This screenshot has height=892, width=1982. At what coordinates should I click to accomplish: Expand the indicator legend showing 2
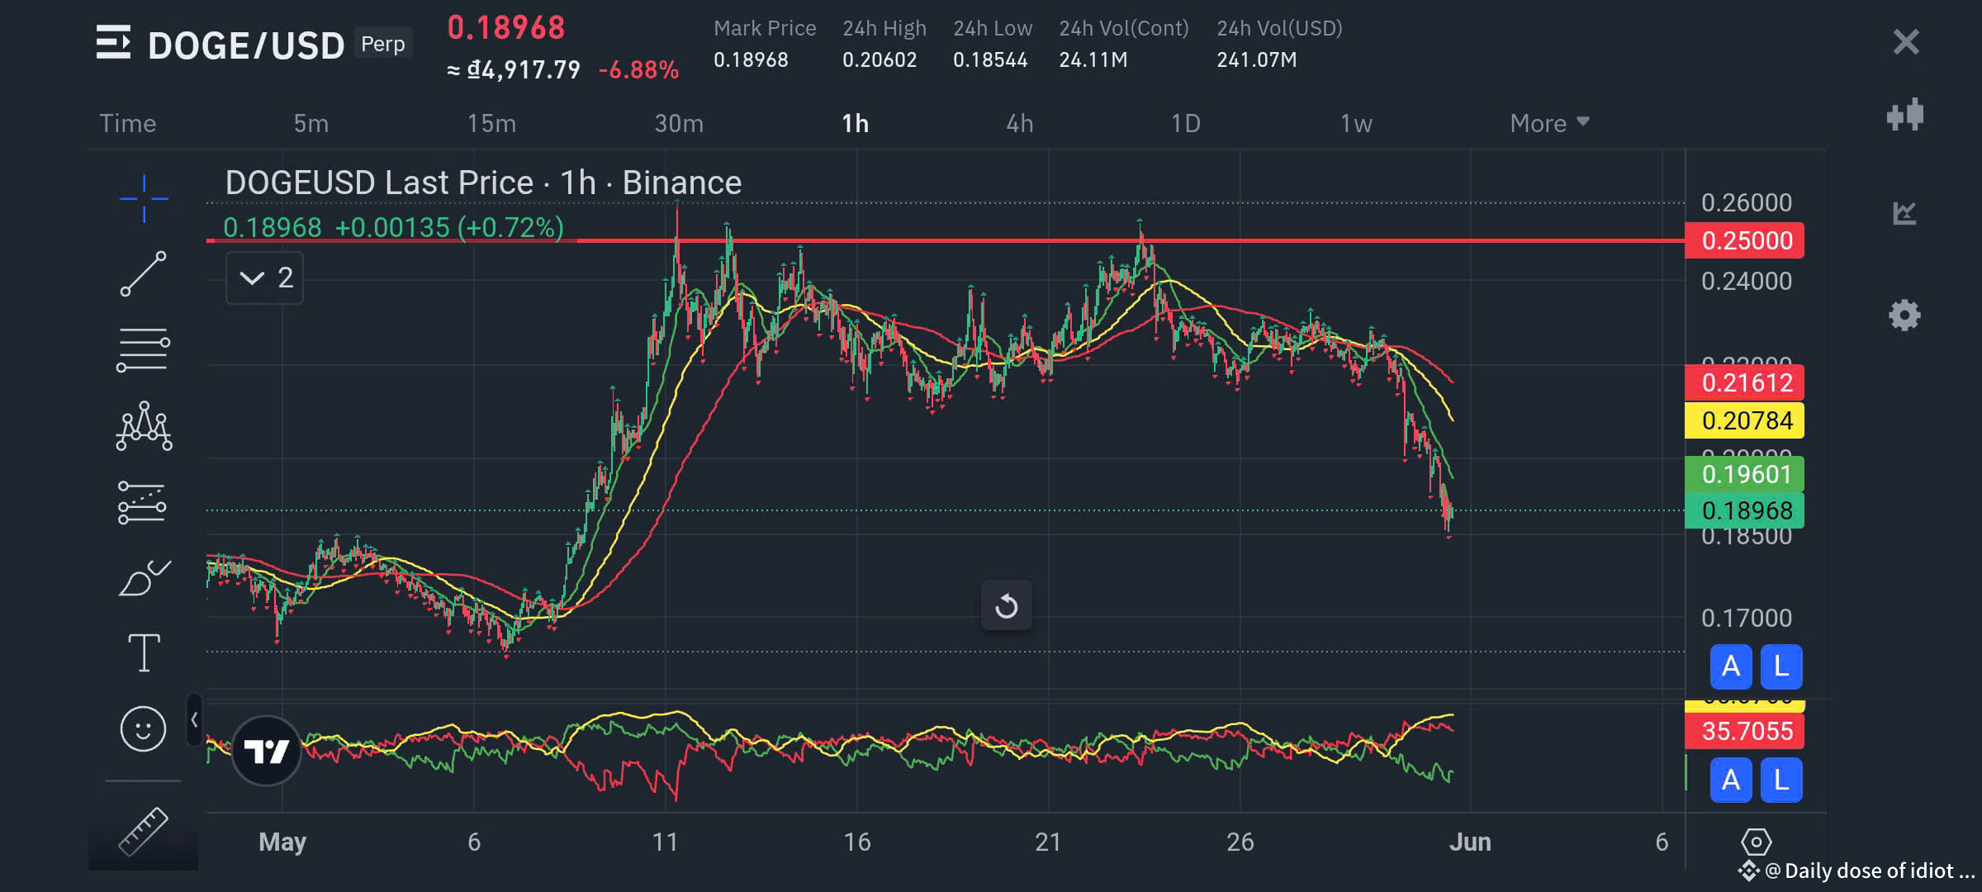click(x=265, y=278)
